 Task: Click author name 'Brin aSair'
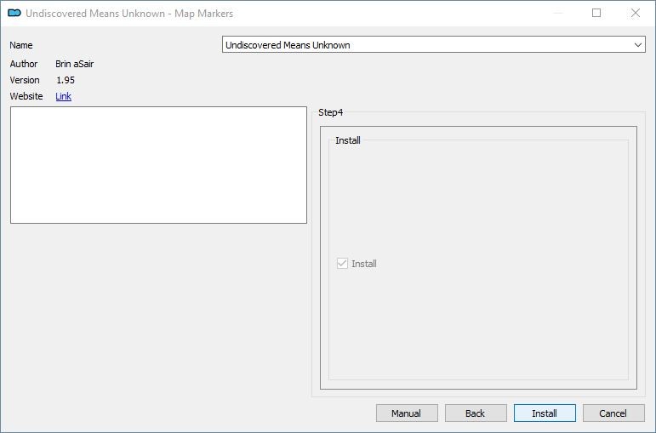click(x=75, y=64)
